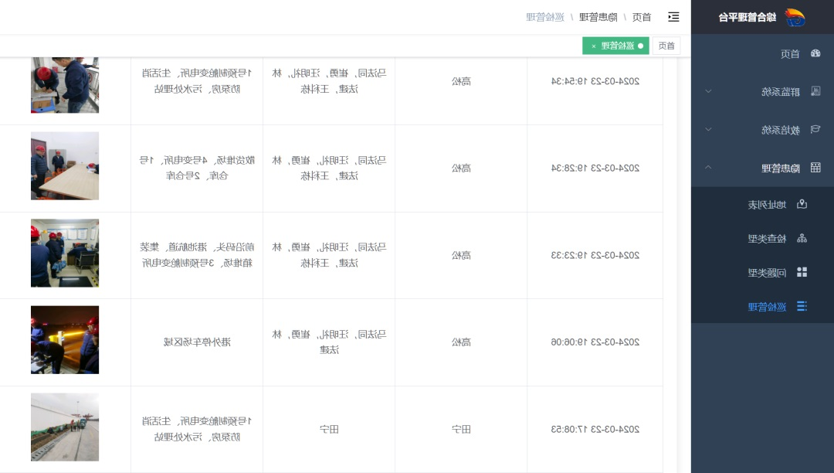Viewport: 834px width, 473px height.
Task: Click the 教培系统 graduation cap icon
Action: point(815,129)
